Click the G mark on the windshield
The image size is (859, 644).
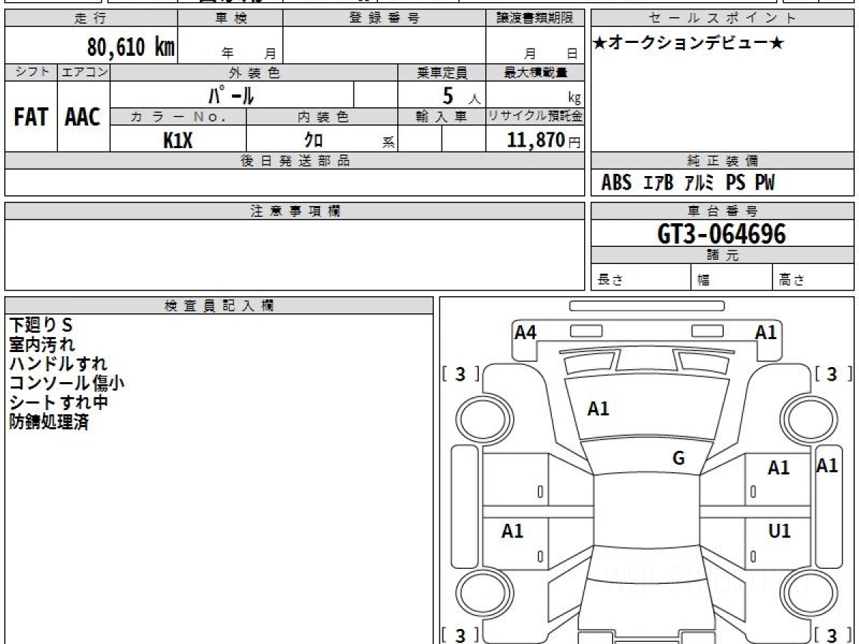click(679, 459)
